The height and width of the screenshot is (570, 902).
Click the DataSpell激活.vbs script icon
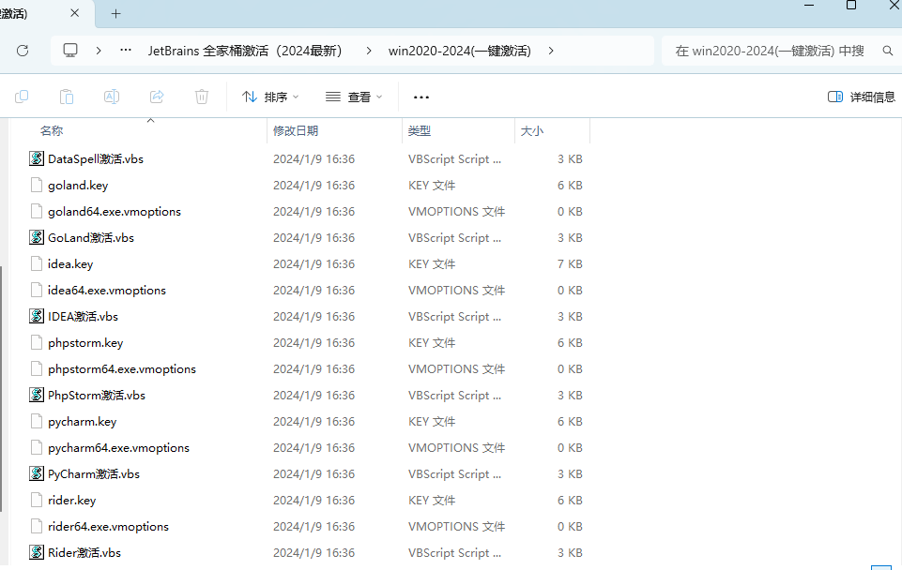37,158
